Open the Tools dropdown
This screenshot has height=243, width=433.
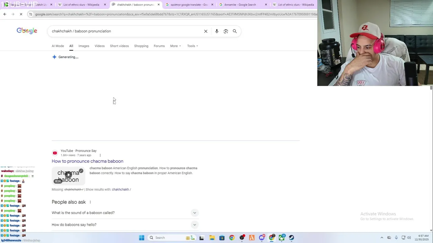click(192, 46)
